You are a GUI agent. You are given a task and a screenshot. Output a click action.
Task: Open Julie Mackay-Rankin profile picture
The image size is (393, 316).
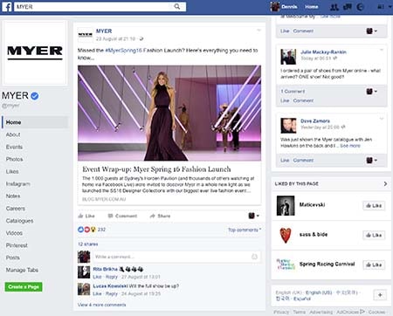pos(288,57)
